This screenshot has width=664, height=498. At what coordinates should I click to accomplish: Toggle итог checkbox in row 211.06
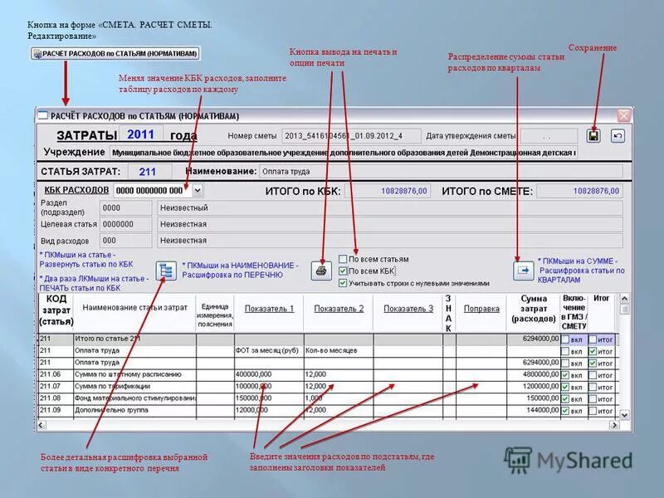coord(593,375)
